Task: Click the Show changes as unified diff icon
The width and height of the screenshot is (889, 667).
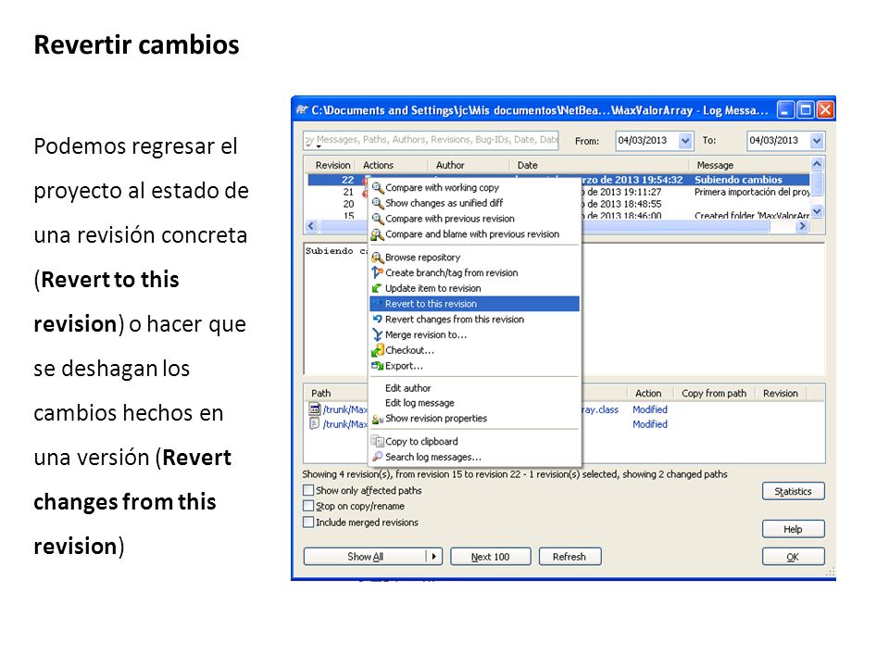Action: [x=378, y=203]
